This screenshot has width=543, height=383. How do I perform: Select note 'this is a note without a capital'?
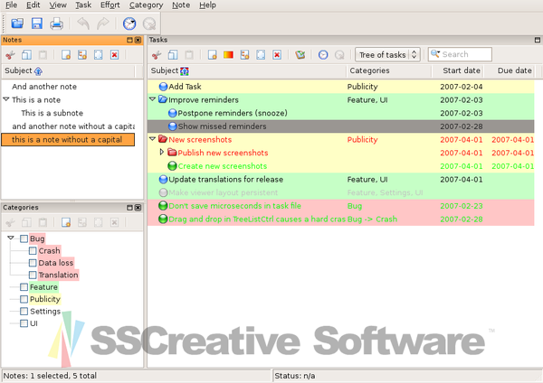click(68, 140)
